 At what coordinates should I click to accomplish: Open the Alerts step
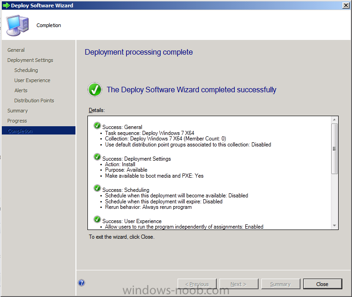(x=21, y=90)
